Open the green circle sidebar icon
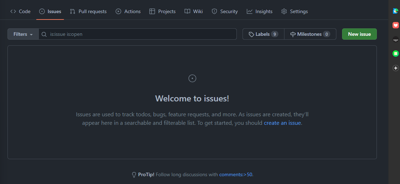Screen dimensions: 400x184 395,54
